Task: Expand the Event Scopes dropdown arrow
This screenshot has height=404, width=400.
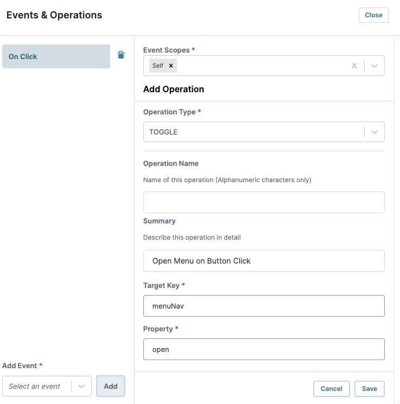Action: [374, 66]
